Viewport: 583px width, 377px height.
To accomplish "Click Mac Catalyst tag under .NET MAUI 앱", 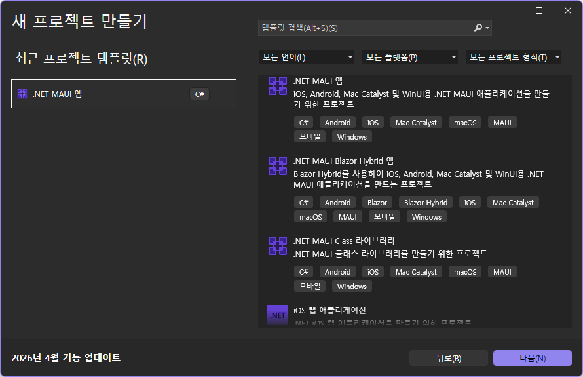I will 416,123.
